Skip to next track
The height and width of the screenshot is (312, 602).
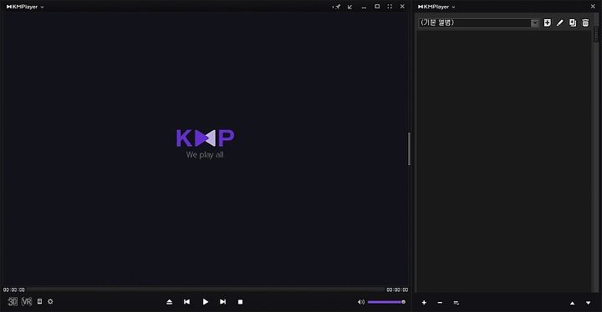pyautogui.click(x=222, y=302)
